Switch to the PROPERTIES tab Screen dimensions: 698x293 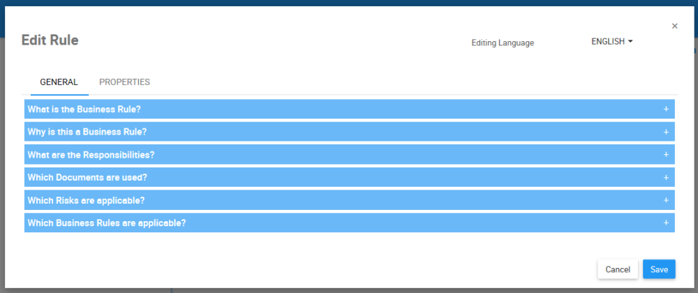[124, 82]
